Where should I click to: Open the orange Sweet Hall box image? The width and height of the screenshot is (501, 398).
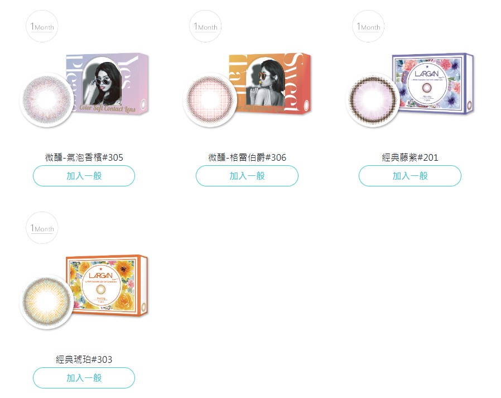coord(271,83)
